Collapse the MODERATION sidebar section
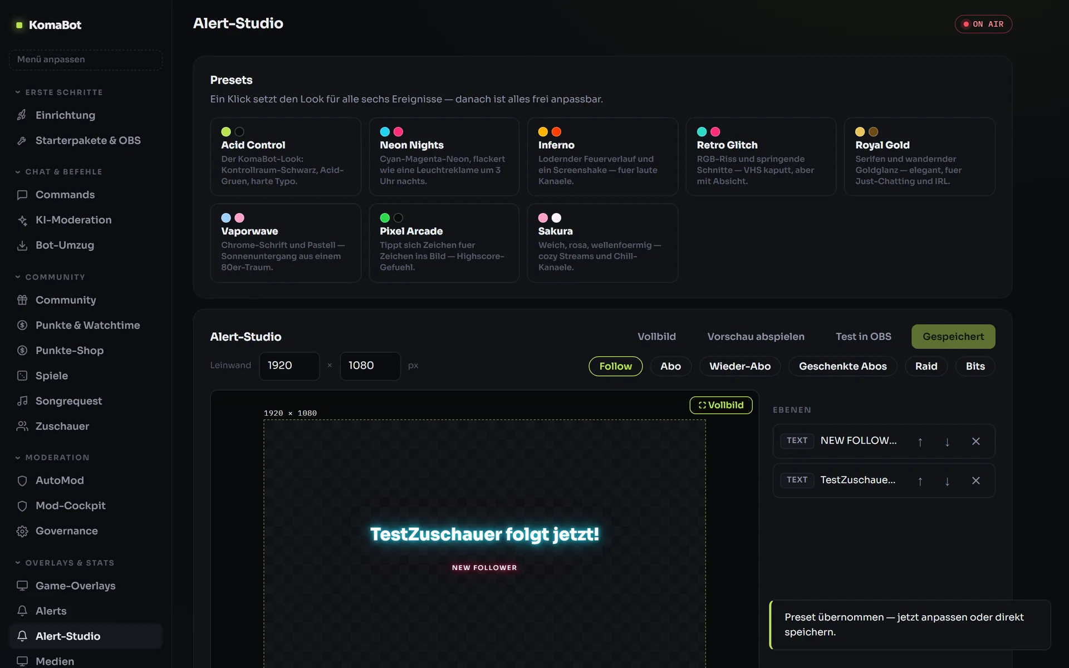The width and height of the screenshot is (1069, 668). point(52,458)
